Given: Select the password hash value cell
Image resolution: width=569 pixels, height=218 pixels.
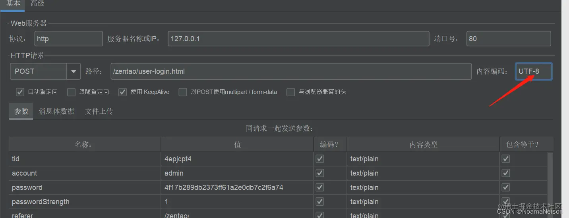Looking at the screenshot, I should (x=237, y=187).
